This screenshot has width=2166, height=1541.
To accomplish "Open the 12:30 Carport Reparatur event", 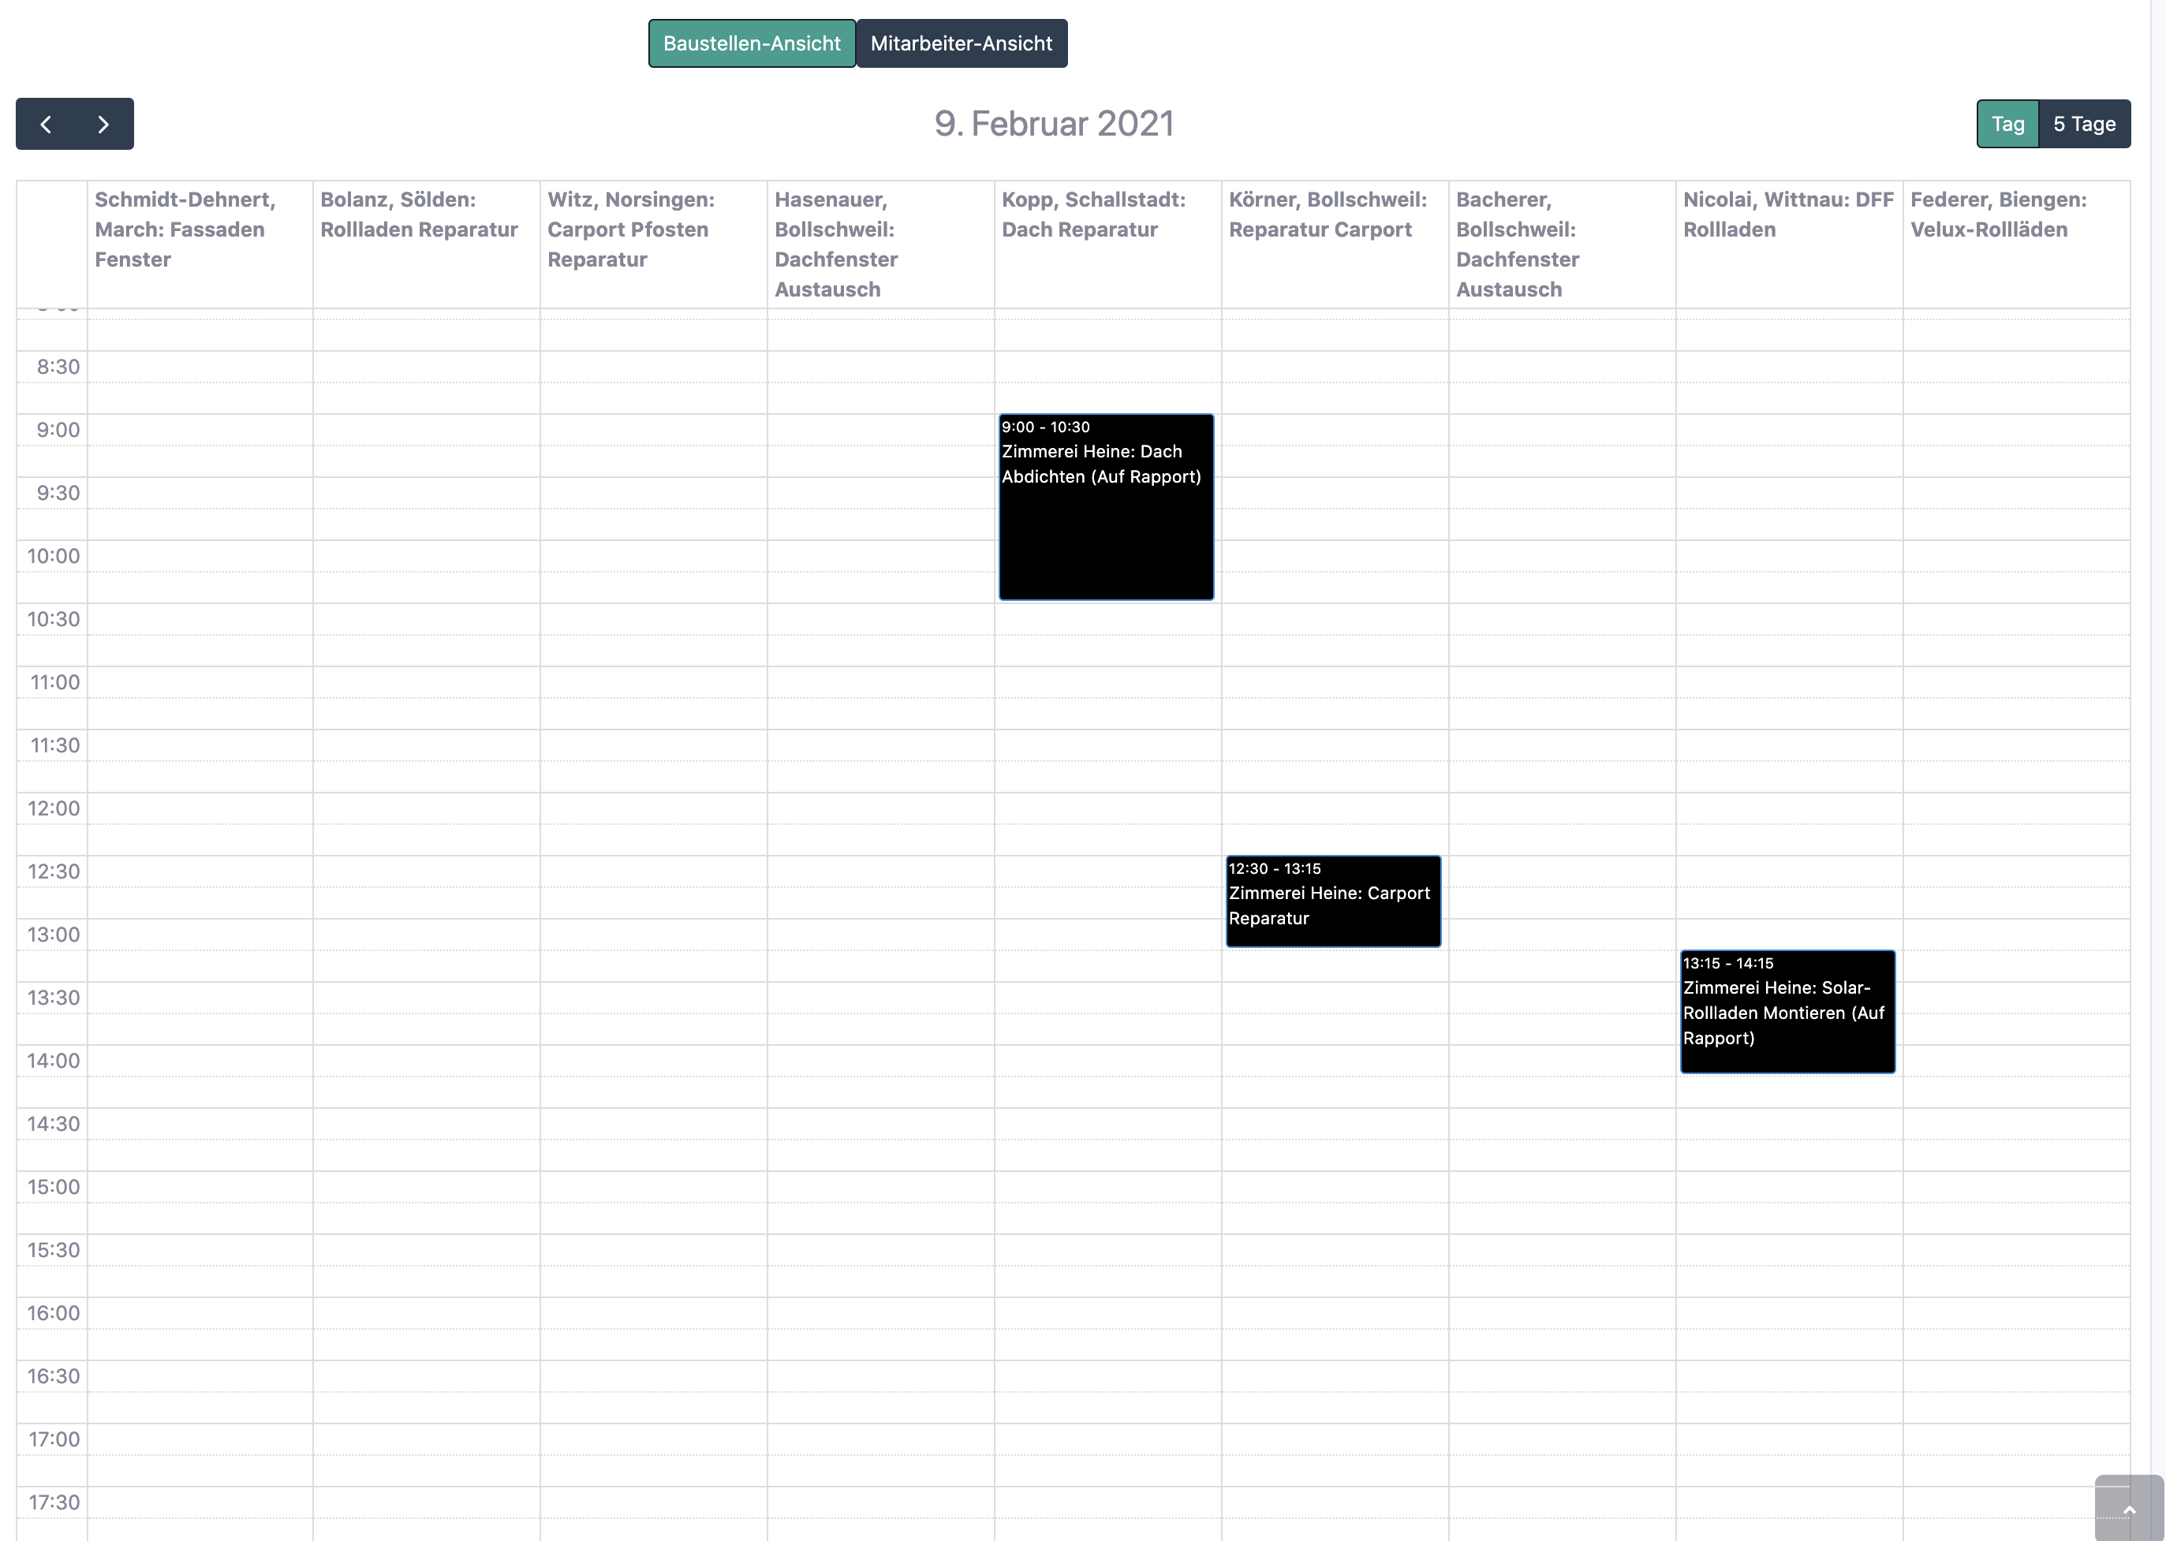I will pos(1331,901).
